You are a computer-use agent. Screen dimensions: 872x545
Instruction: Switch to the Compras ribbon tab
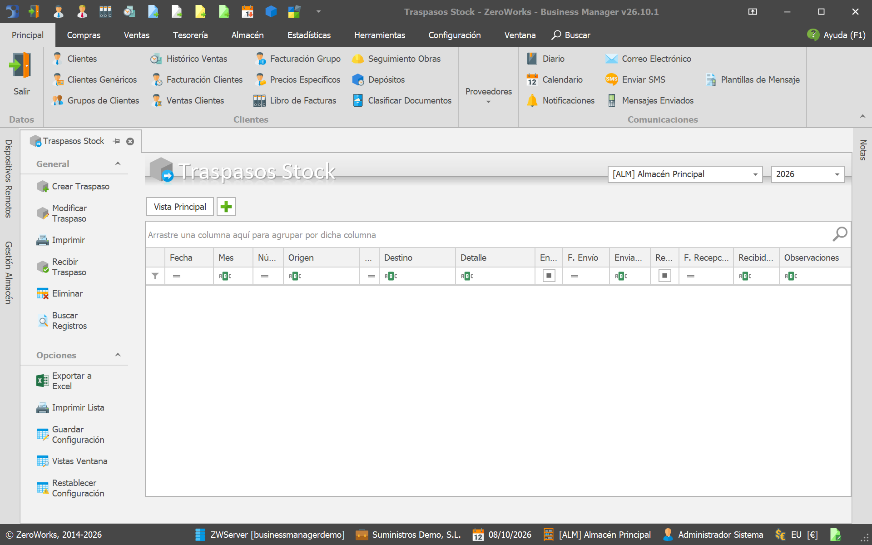tap(84, 35)
